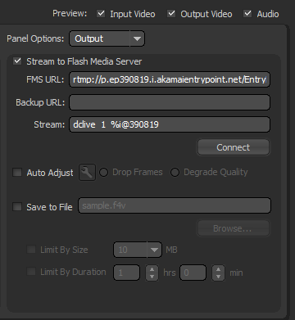Click into the Backup URL field
Viewport: 295px width, 320px height.
point(170,102)
